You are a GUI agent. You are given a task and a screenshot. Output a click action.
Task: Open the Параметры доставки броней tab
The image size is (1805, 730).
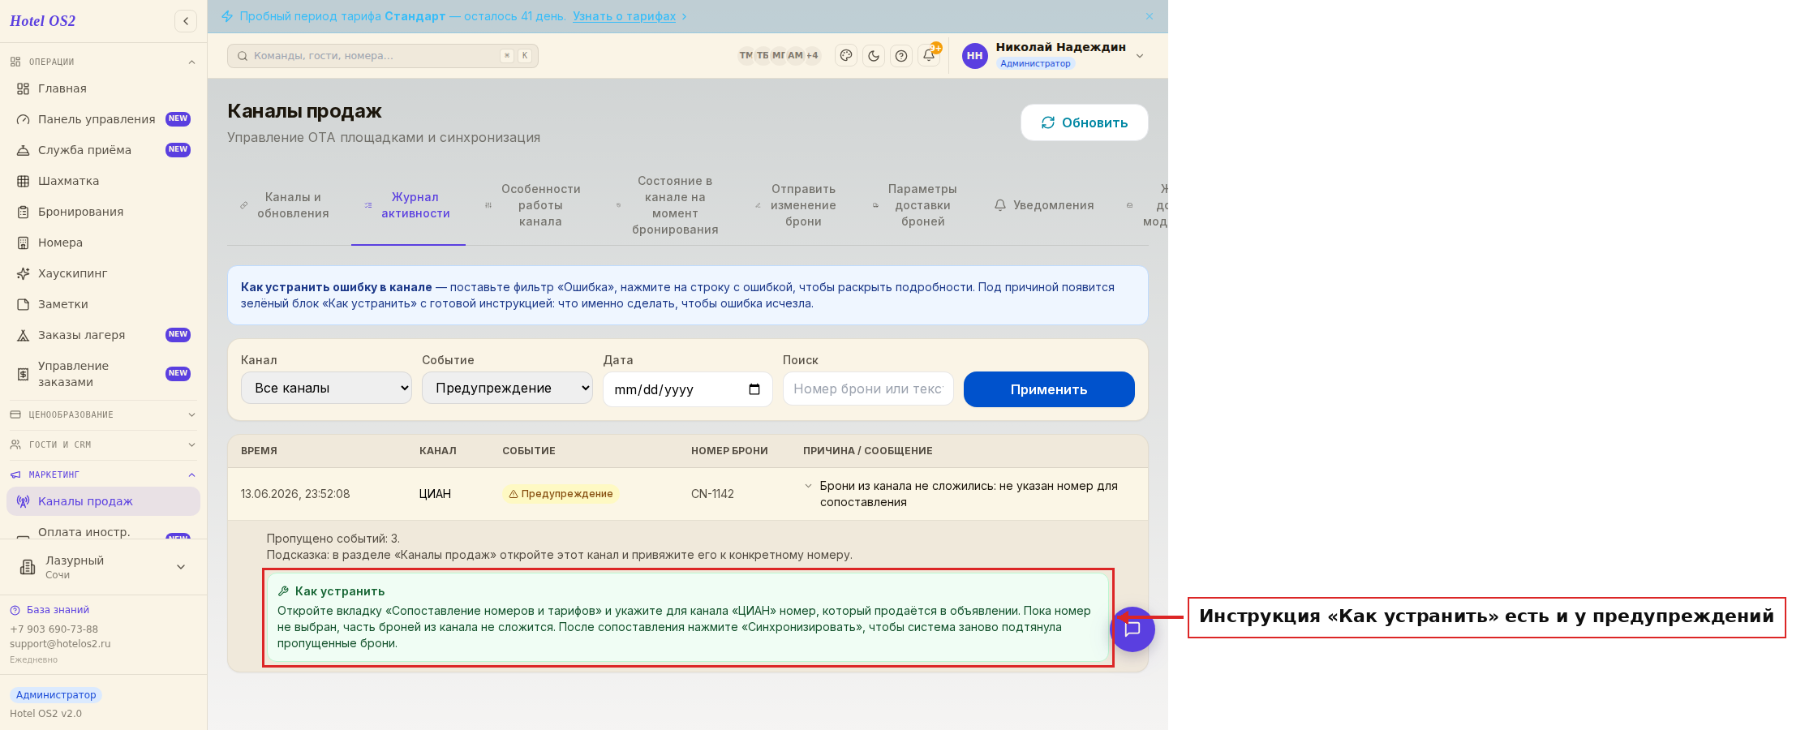[917, 205]
